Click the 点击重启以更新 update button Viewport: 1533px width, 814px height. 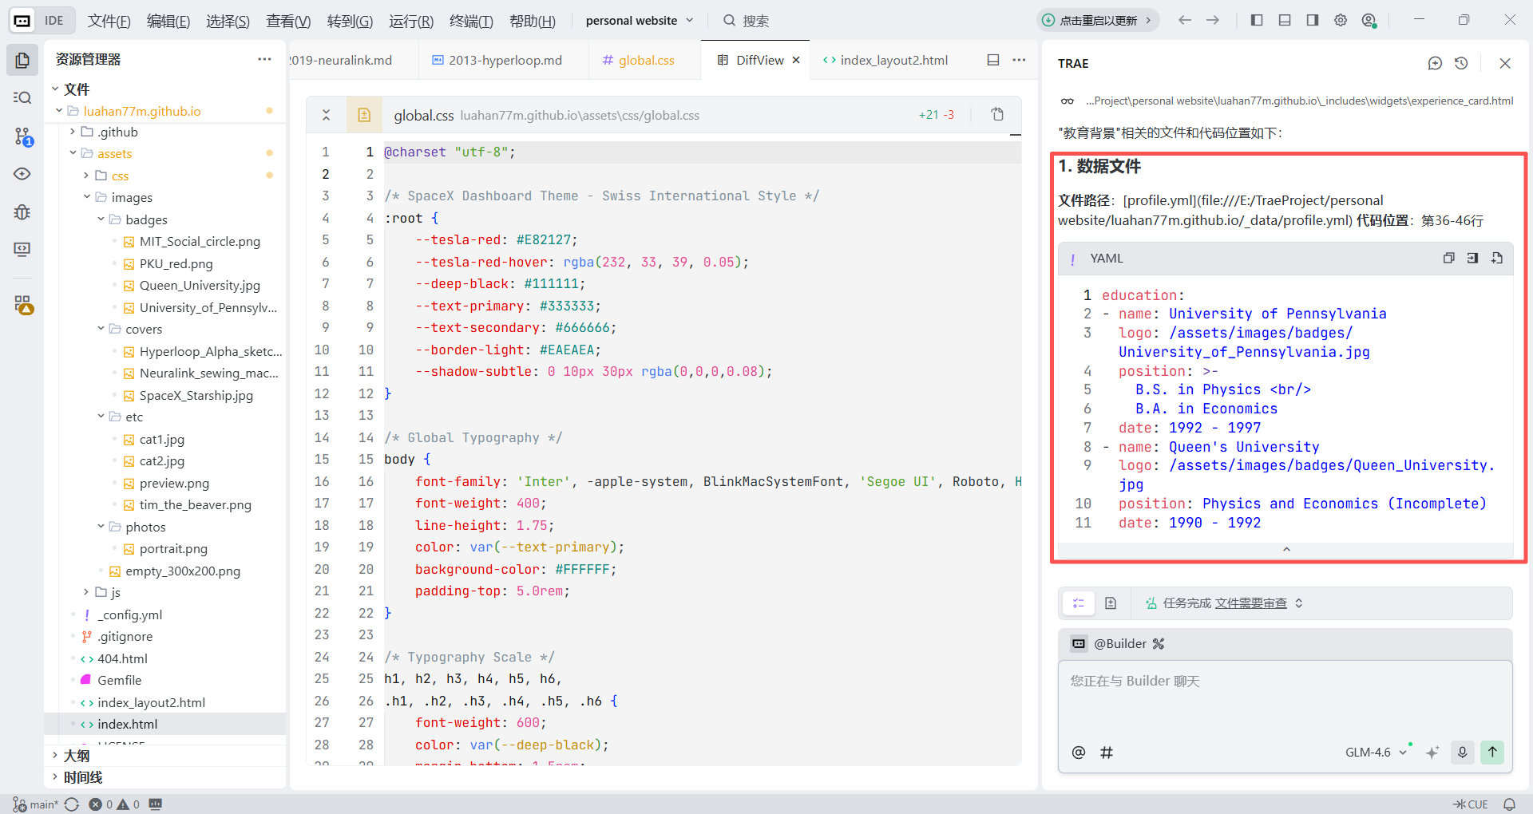pos(1098,20)
